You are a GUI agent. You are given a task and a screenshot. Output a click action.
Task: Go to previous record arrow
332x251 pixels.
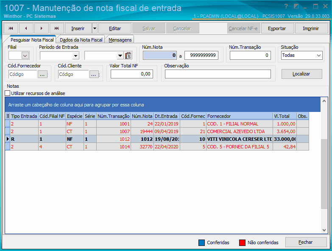click(x=26, y=28)
